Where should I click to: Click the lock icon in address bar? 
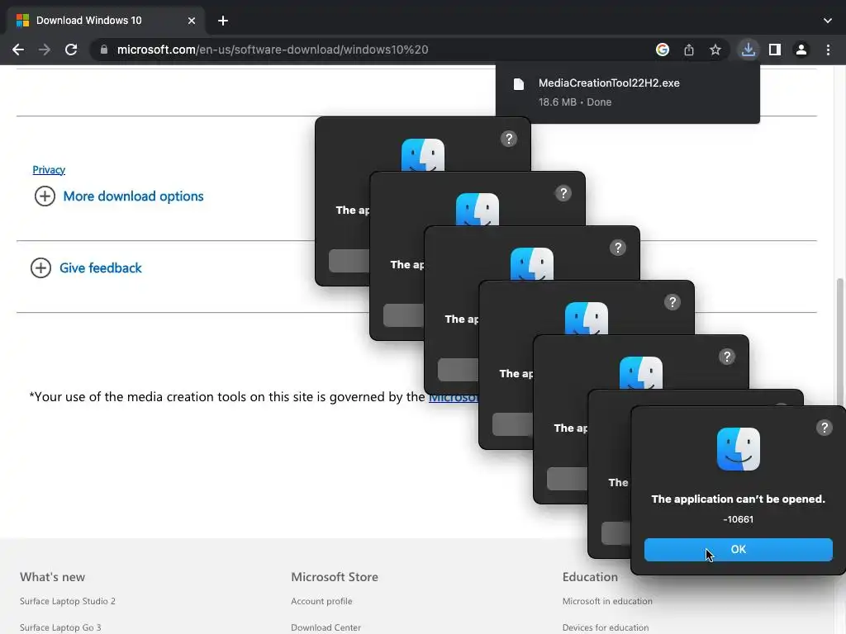(x=104, y=50)
